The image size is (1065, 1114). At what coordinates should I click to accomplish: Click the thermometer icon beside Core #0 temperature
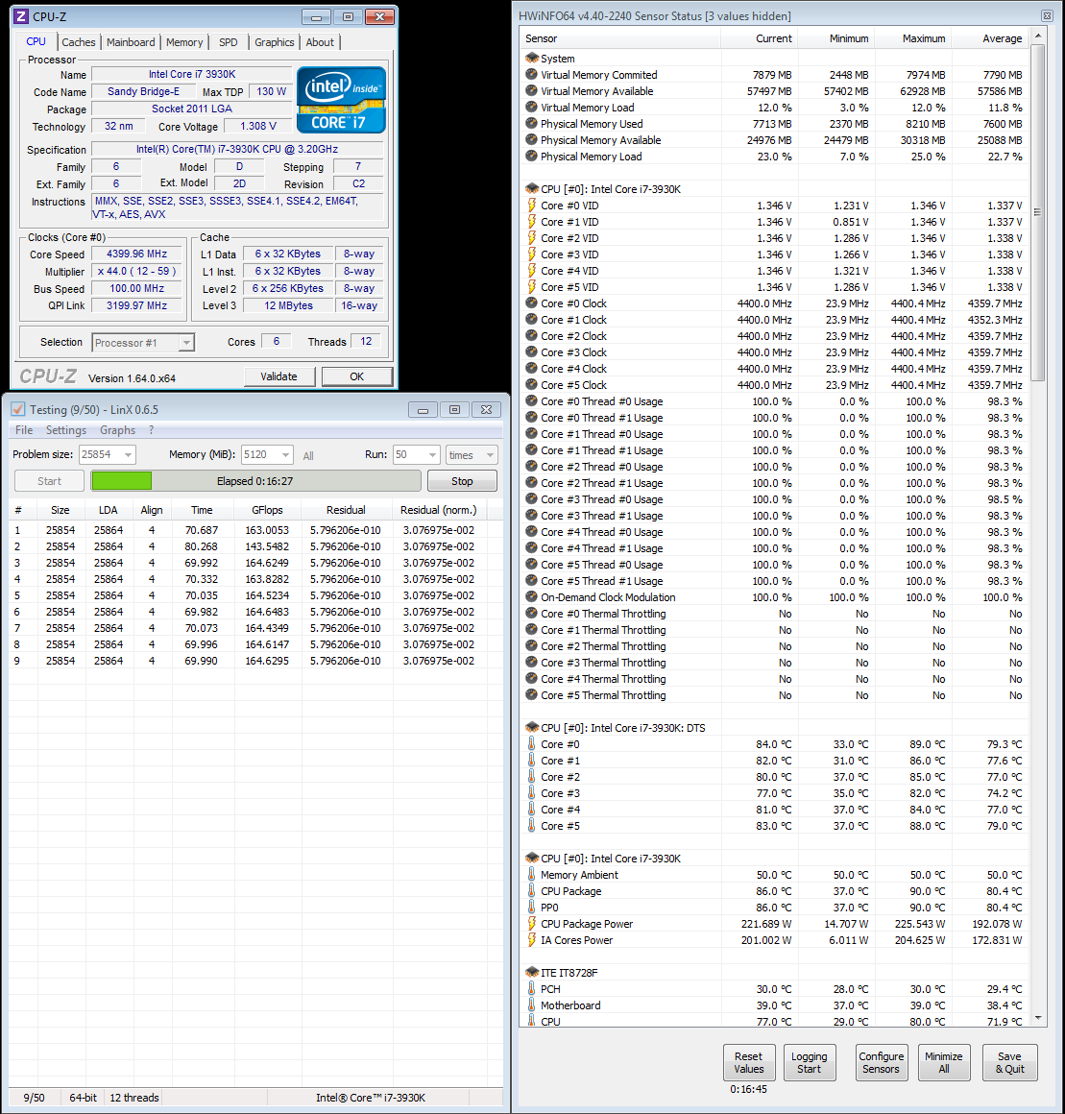[x=531, y=744]
